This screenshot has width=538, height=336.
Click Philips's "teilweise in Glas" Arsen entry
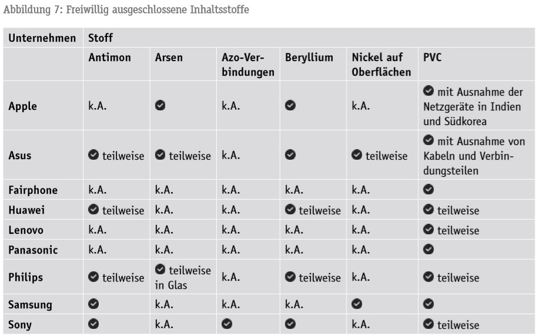click(182, 277)
